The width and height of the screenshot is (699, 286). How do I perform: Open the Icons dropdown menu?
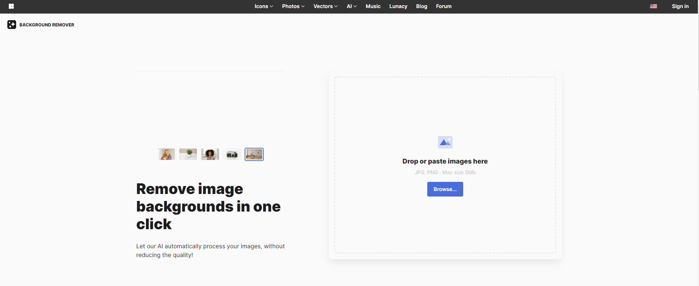coord(264,6)
